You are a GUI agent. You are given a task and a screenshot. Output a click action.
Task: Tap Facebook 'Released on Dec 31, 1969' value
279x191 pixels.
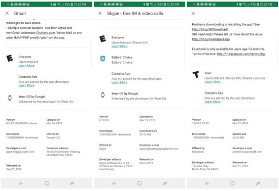(240, 166)
